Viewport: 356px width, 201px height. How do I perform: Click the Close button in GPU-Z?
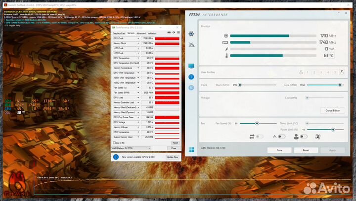174,148
